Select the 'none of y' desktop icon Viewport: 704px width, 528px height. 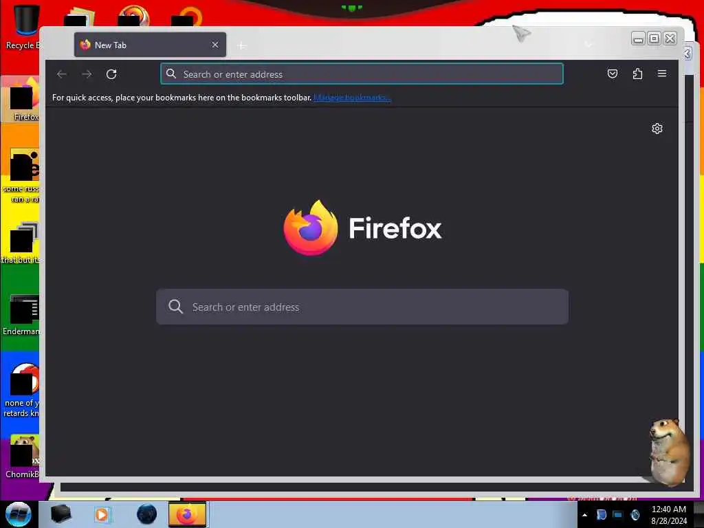click(21, 390)
